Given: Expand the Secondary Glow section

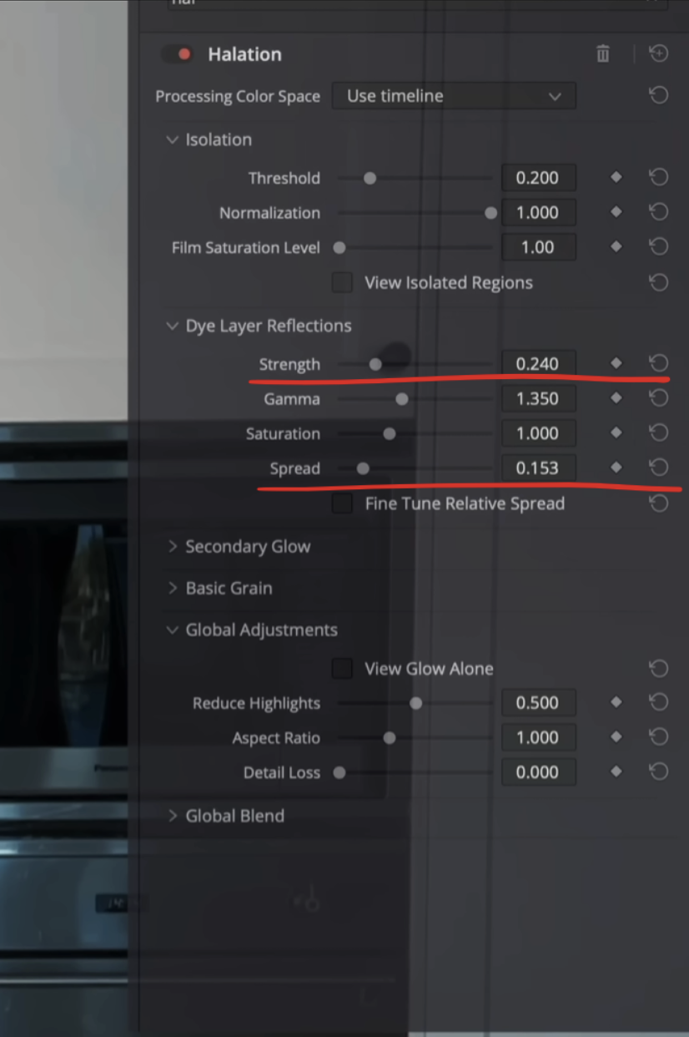Looking at the screenshot, I should 173,546.
